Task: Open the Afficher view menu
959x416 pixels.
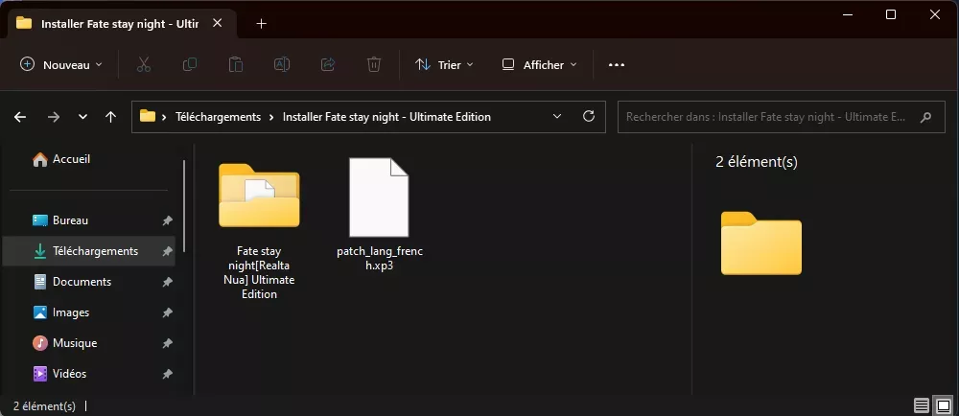Action: point(539,65)
